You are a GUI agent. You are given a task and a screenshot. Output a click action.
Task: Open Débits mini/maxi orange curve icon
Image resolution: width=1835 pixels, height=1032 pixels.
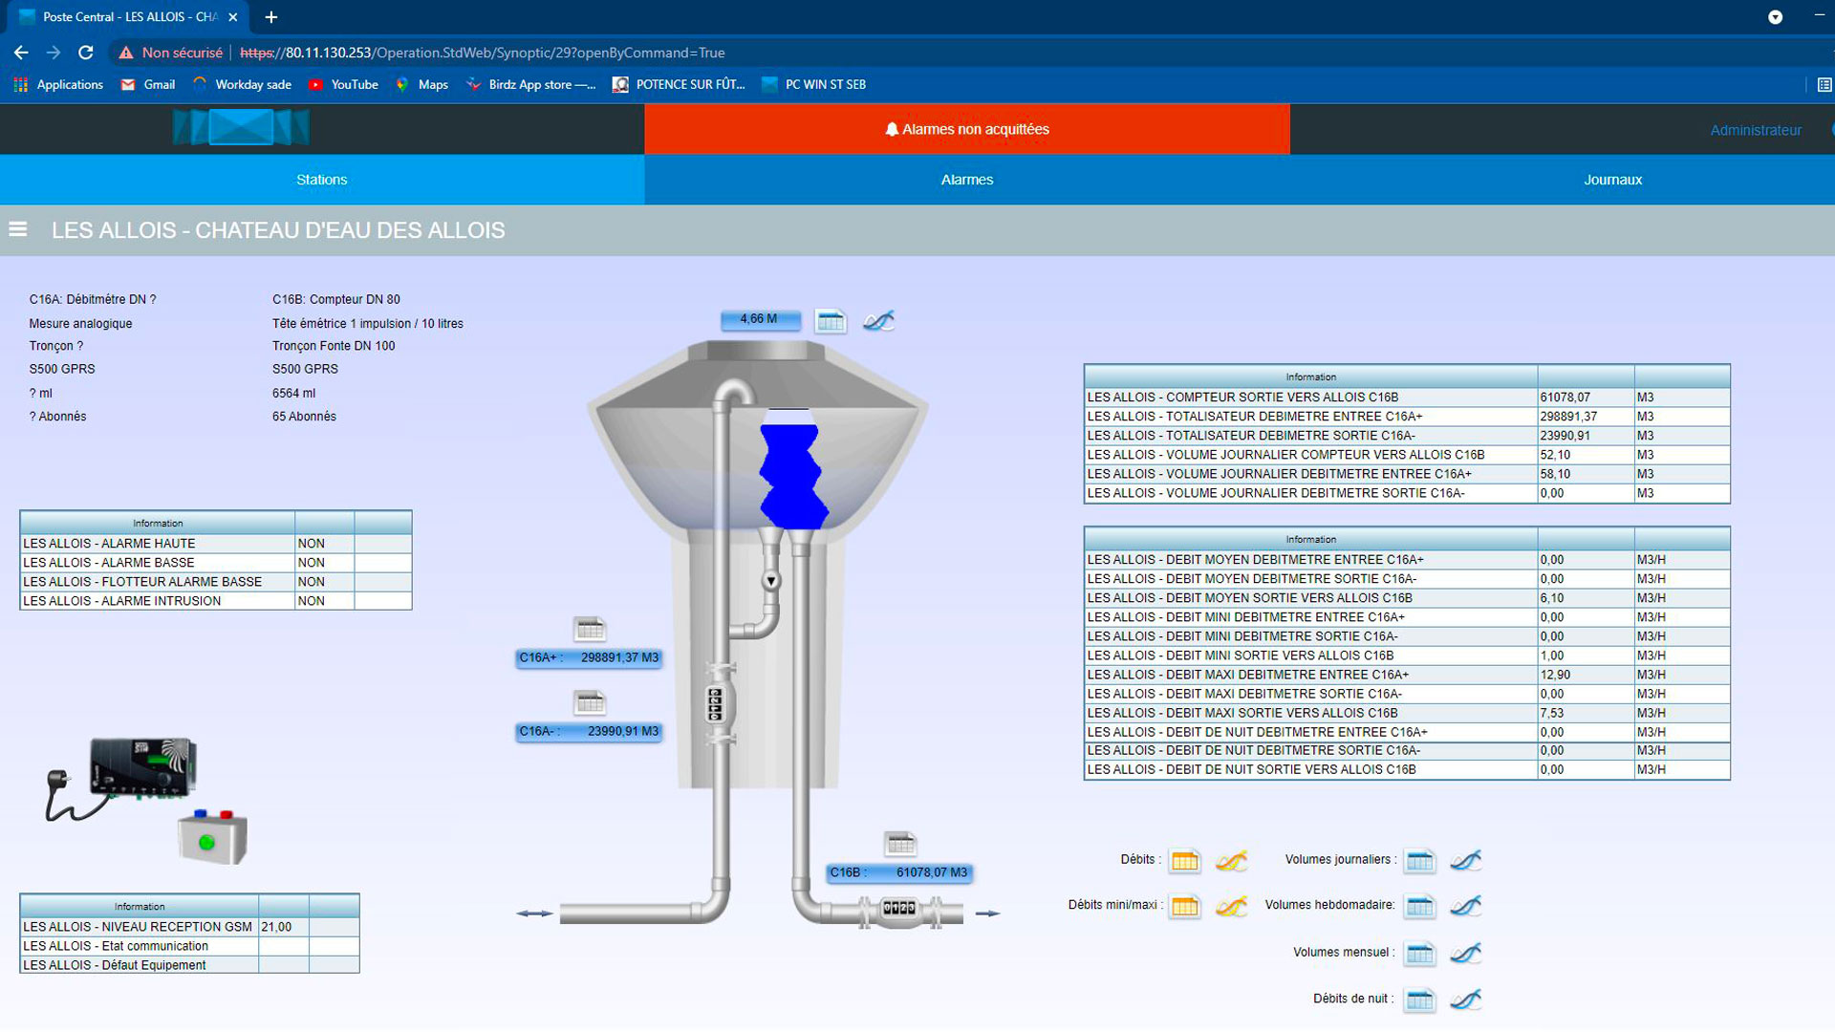point(1231,906)
